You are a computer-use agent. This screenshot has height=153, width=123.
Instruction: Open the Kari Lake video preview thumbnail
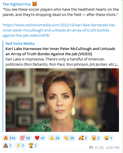(62, 100)
